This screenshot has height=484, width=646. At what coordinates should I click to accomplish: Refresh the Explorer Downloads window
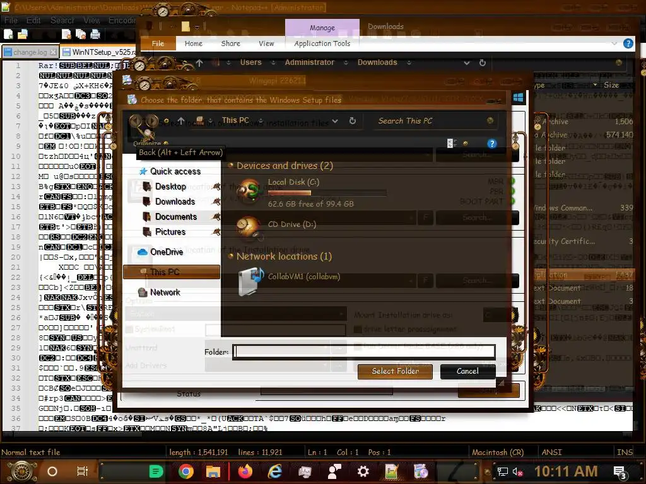pos(483,62)
